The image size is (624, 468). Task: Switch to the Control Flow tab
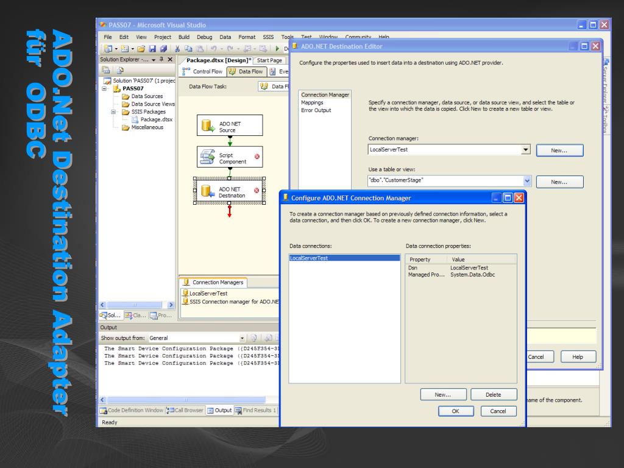coord(202,72)
